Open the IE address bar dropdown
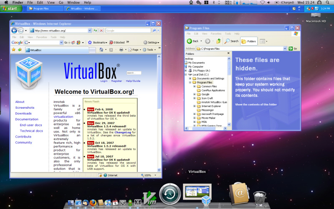The height and width of the screenshot is (209, 334). [x=90, y=31]
